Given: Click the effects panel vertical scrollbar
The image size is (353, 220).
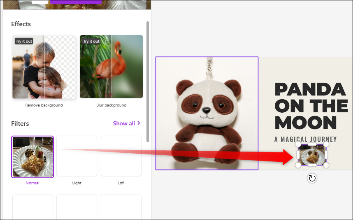Looking at the screenshot, I should (x=148, y=82).
